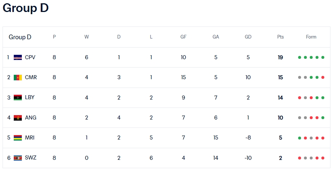Select the SWZ team name
The width and height of the screenshot is (333, 170).
coord(31,158)
